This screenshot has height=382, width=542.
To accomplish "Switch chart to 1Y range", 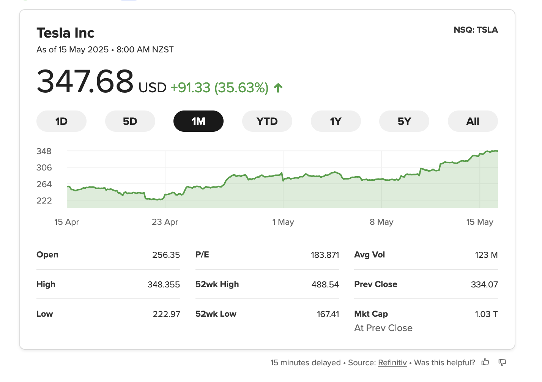I will point(336,121).
